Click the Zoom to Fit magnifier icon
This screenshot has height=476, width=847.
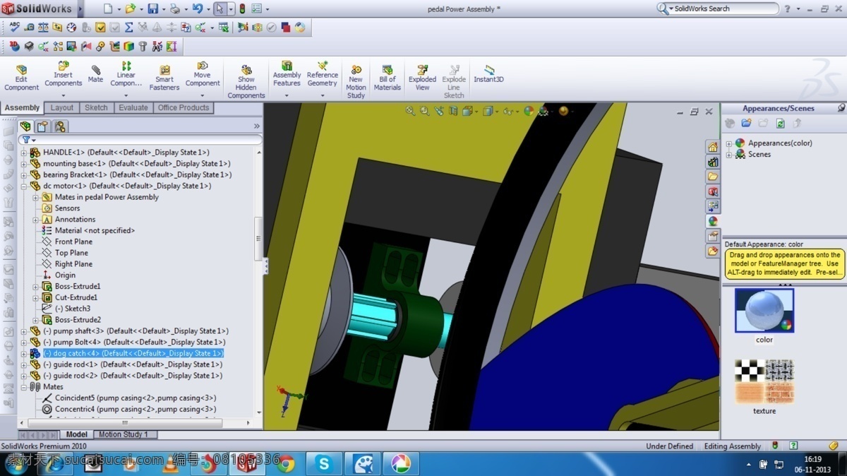tap(411, 111)
